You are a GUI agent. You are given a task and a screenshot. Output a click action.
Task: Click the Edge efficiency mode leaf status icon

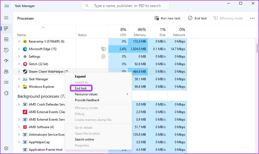click(103, 49)
